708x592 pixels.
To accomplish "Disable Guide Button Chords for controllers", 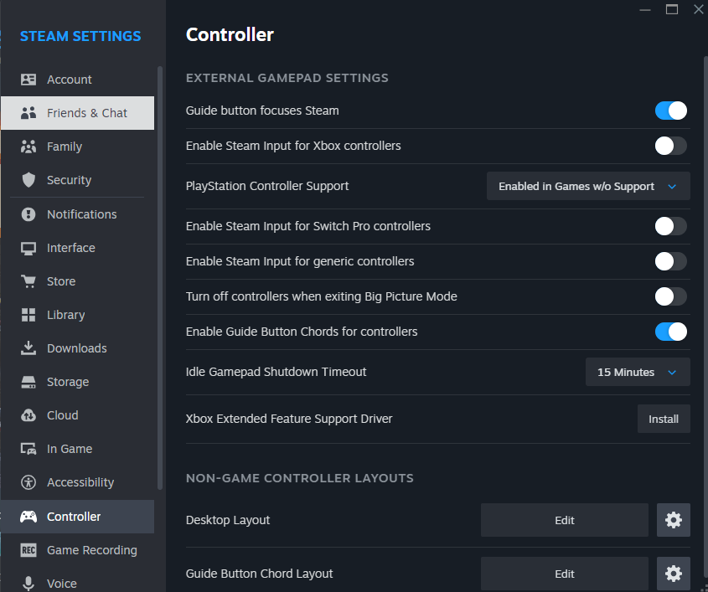I will (671, 332).
